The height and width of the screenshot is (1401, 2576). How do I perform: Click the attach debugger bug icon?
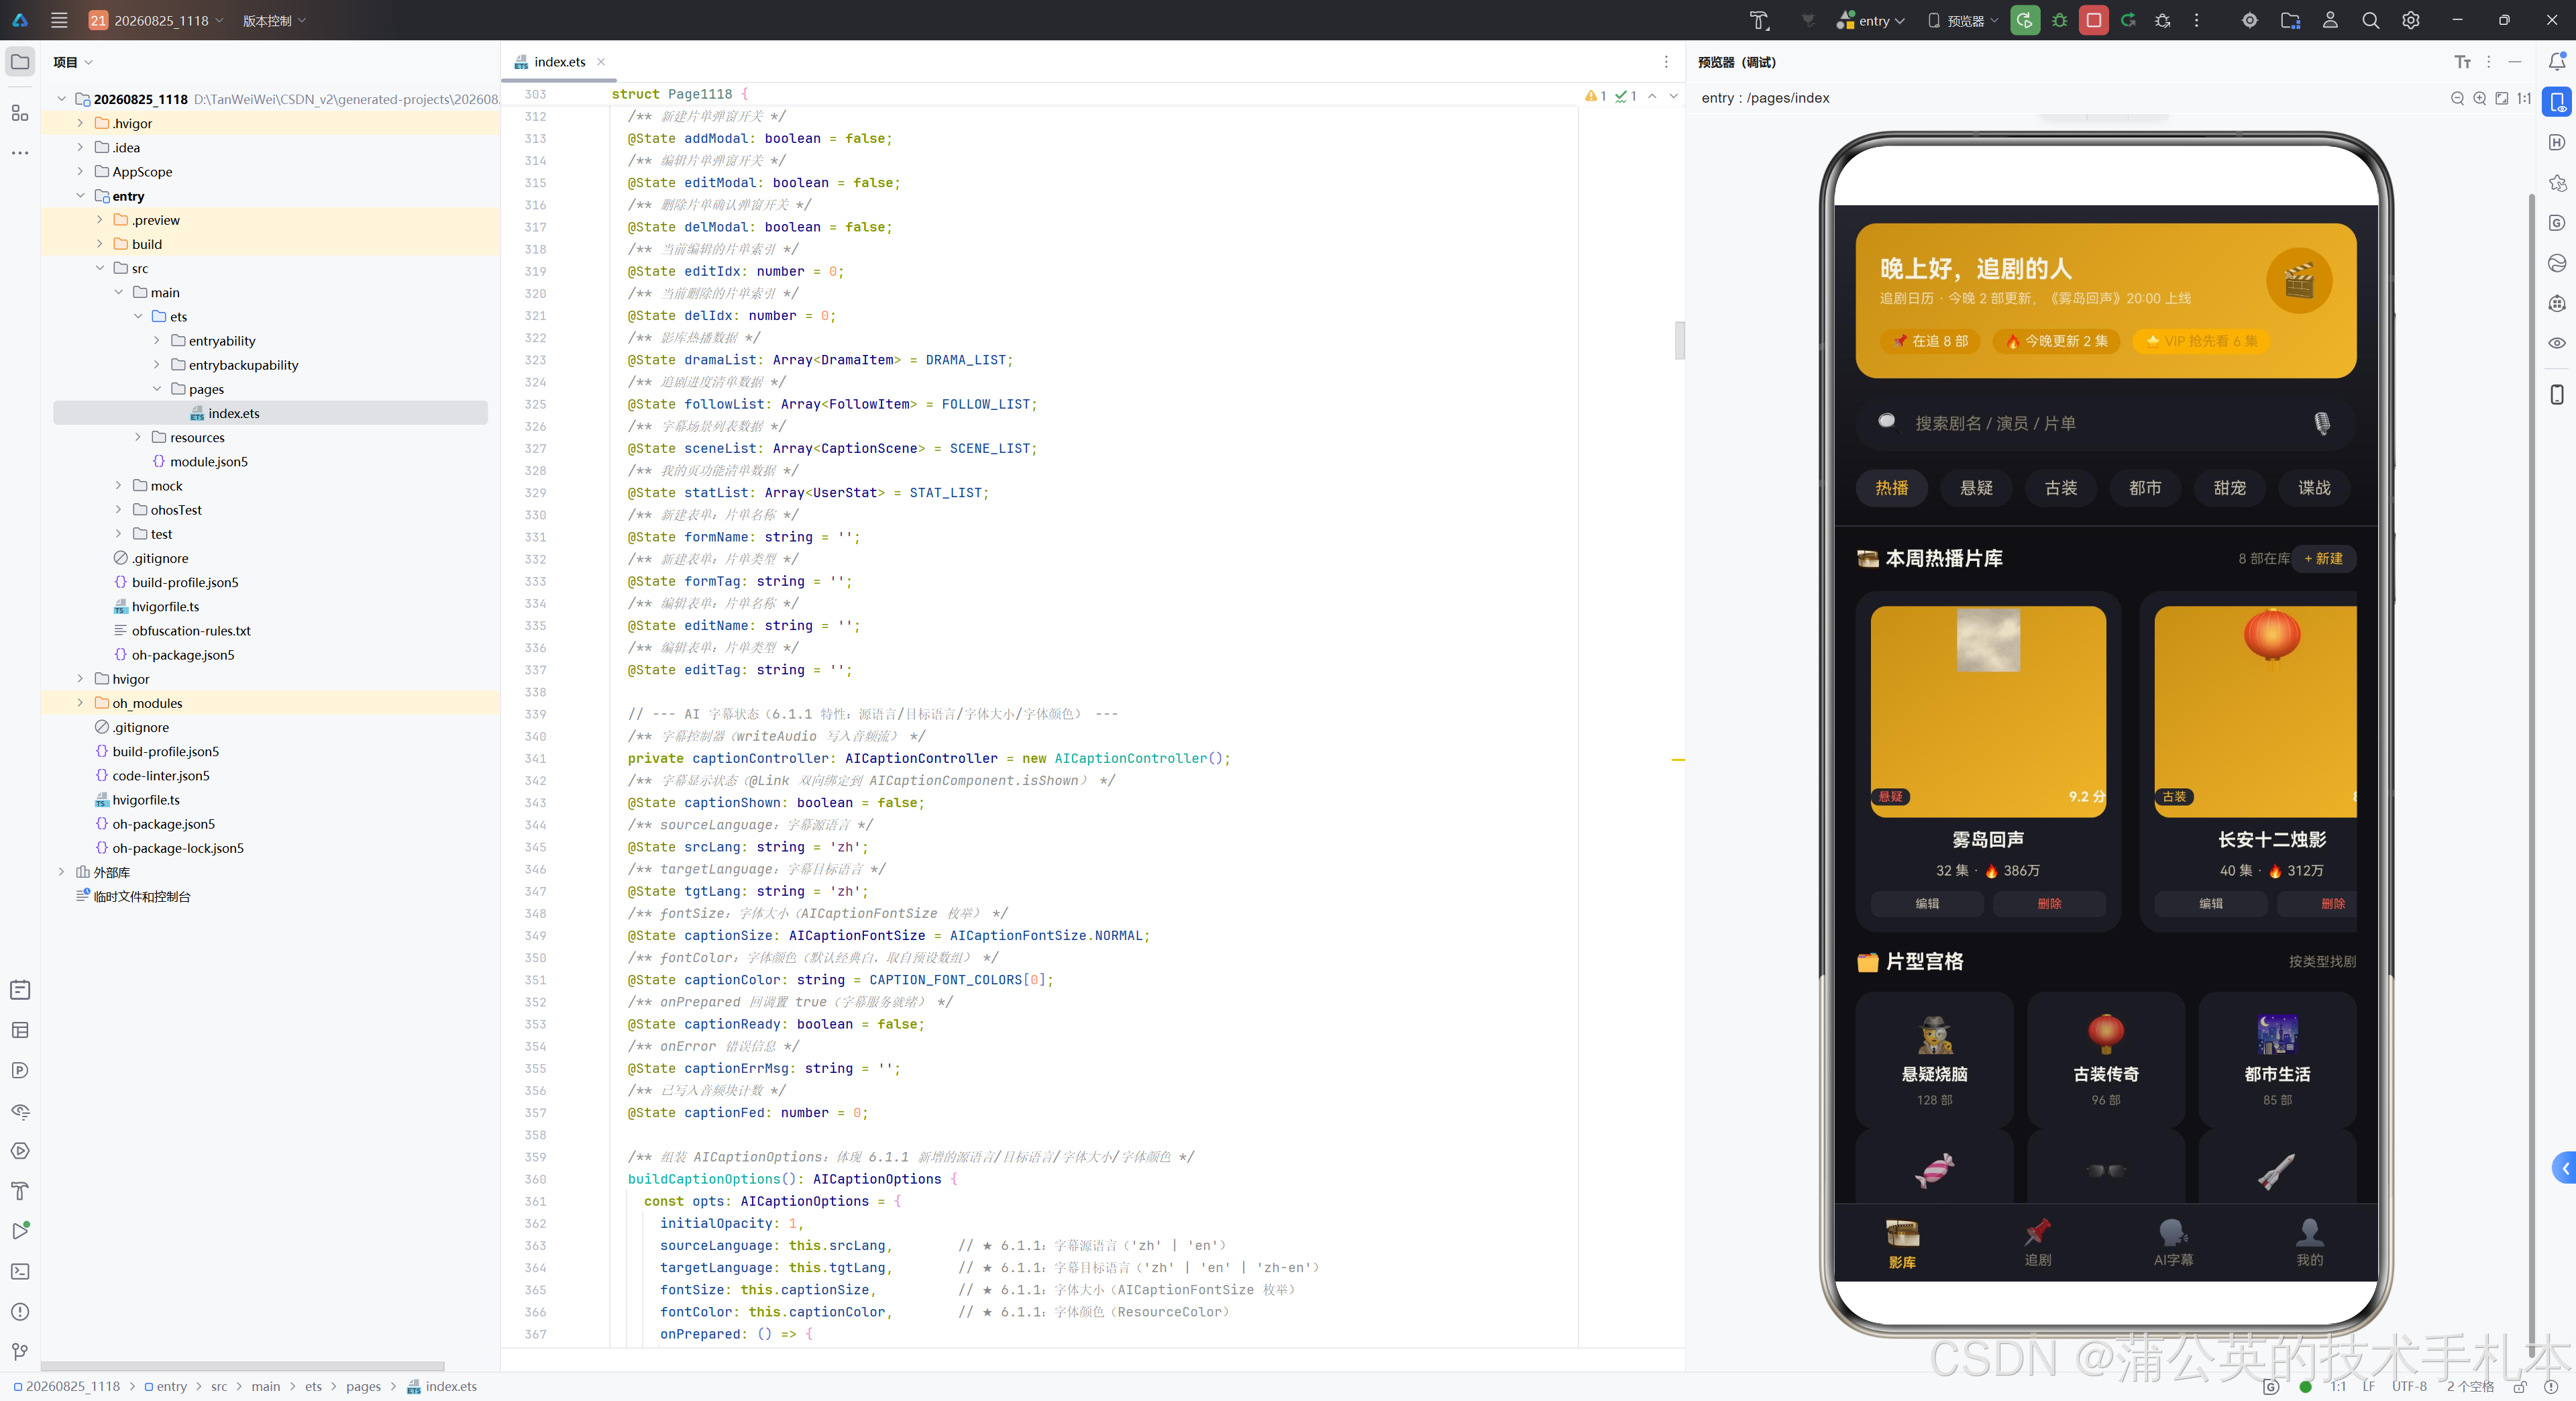click(x=2162, y=20)
